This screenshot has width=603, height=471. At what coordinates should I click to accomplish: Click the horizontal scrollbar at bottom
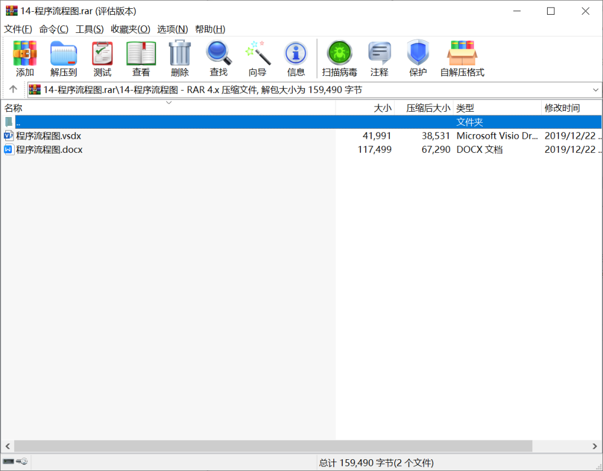tap(273, 446)
